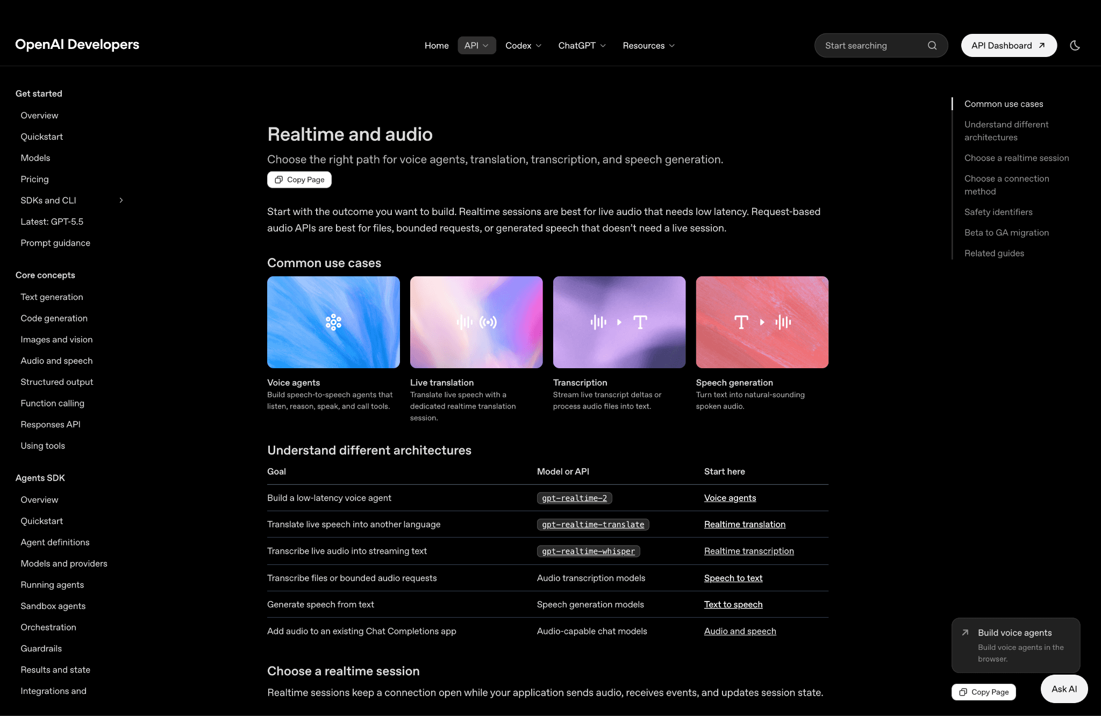Open the Models and providers sidebar page
The width and height of the screenshot is (1101, 716).
pyautogui.click(x=64, y=564)
